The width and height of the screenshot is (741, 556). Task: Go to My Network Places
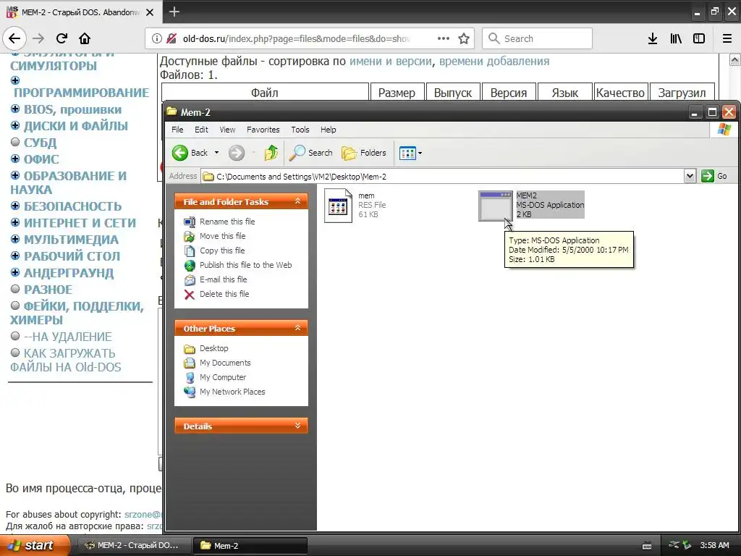point(232,392)
